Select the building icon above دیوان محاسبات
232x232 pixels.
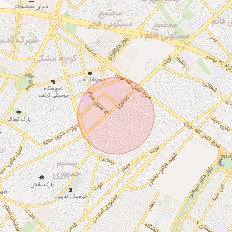pyautogui.click(x=31, y=1)
